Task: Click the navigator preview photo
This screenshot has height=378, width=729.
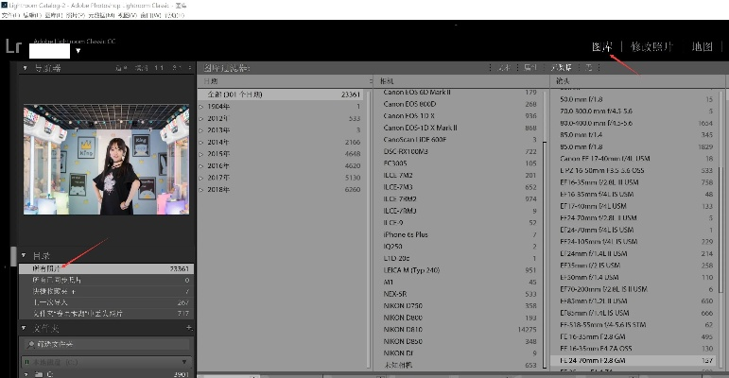Action: click(x=107, y=160)
